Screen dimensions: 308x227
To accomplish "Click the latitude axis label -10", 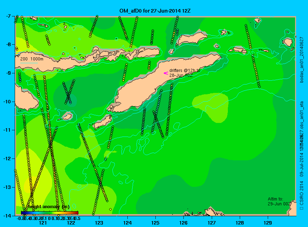I will click(8, 102).
